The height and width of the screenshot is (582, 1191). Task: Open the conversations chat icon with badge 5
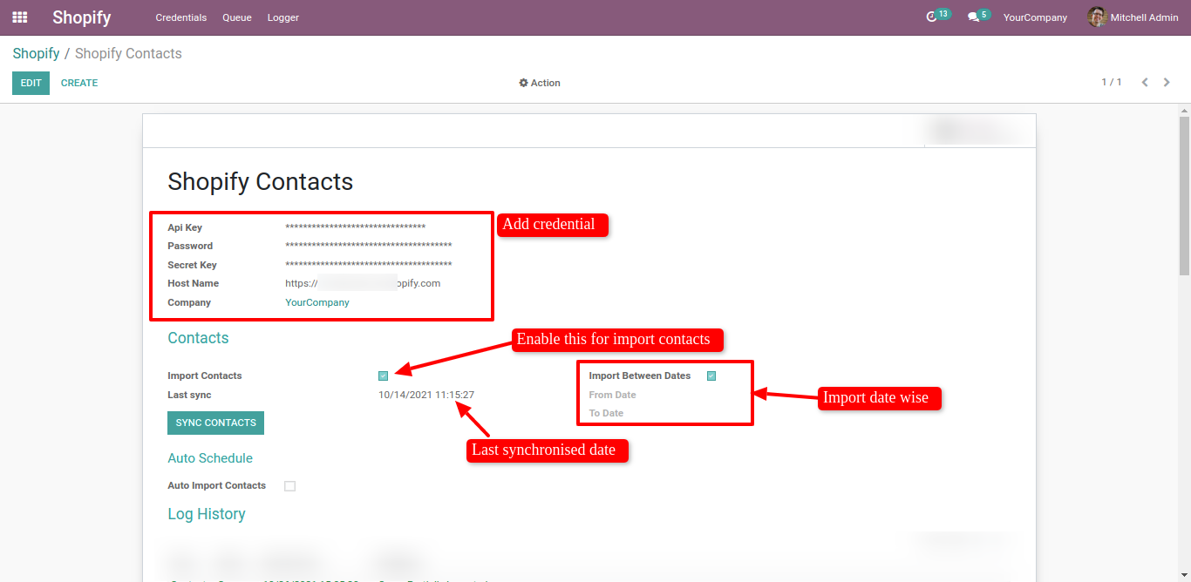point(978,17)
